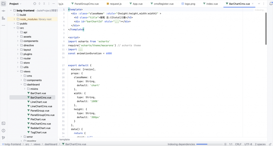This screenshot has width=273, height=146.
Task: Open the Terminal tool window
Action: pos(3,123)
